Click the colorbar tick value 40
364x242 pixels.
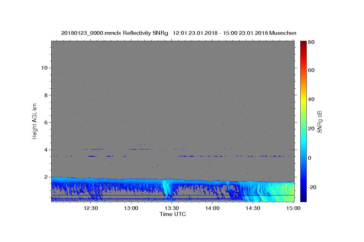click(x=311, y=99)
